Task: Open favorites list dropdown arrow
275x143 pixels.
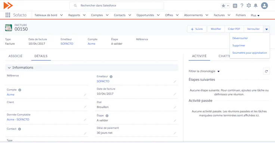Action: [228, 6]
